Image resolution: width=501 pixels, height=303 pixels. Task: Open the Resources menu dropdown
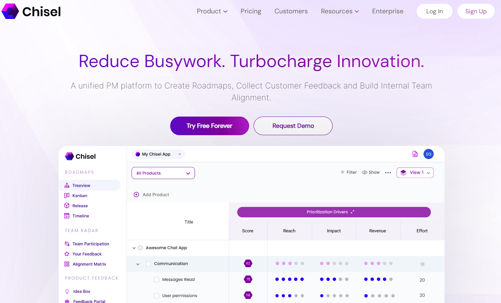click(340, 11)
